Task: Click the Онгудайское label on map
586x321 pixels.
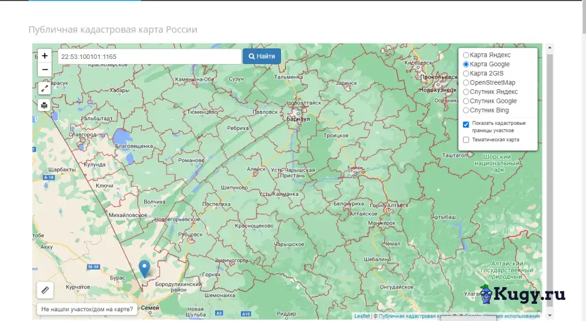Action: tap(397, 287)
